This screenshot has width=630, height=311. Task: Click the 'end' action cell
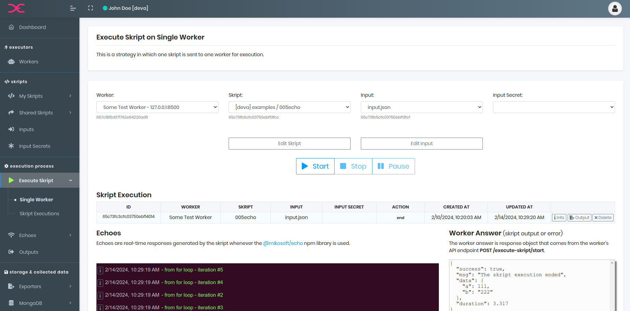tap(400, 218)
